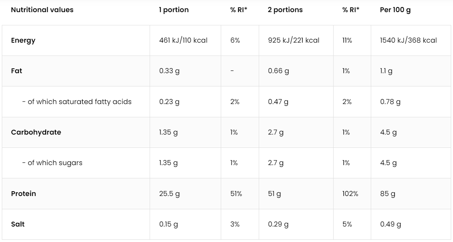Click the "0.49 g" salt value
Viewport: 453px width, 242px height.
(x=390, y=224)
